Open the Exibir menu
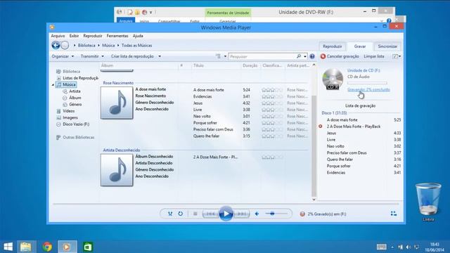This screenshot has width=450, height=253. [x=74, y=36]
